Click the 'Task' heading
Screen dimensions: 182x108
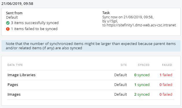pos(106,13)
